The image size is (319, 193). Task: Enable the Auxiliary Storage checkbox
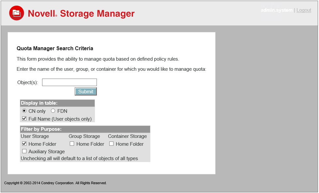tap(24, 151)
